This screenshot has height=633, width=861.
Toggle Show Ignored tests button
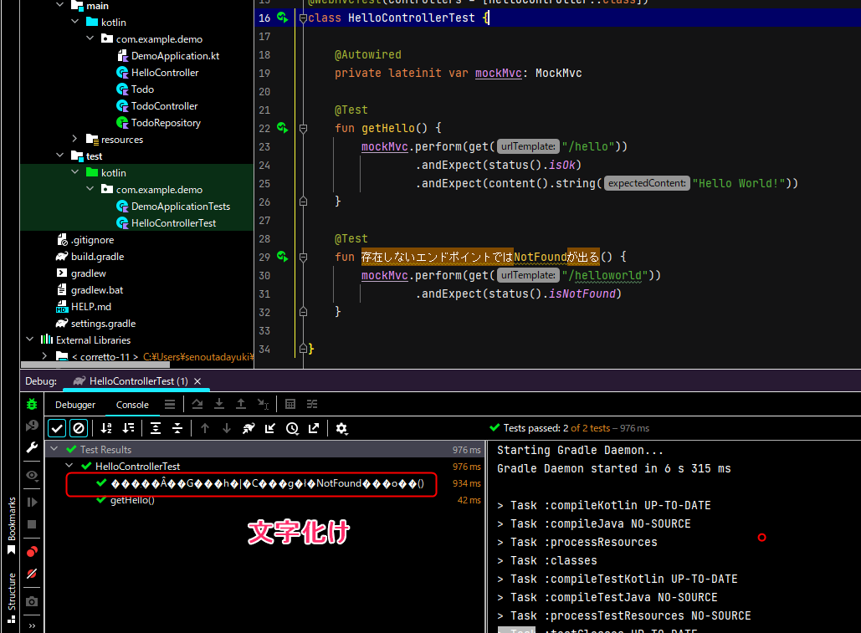pyautogui.click(x=79, y=428)
